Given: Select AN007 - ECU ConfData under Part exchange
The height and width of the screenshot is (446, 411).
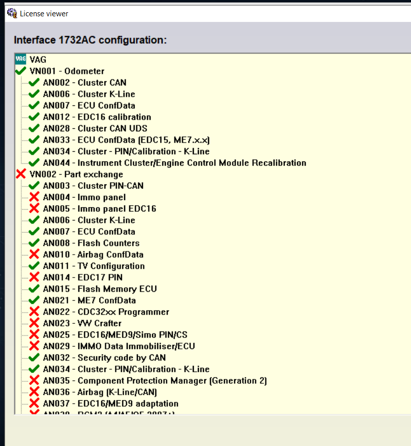Looking at the screenshot, I should (x=89, y=232).
